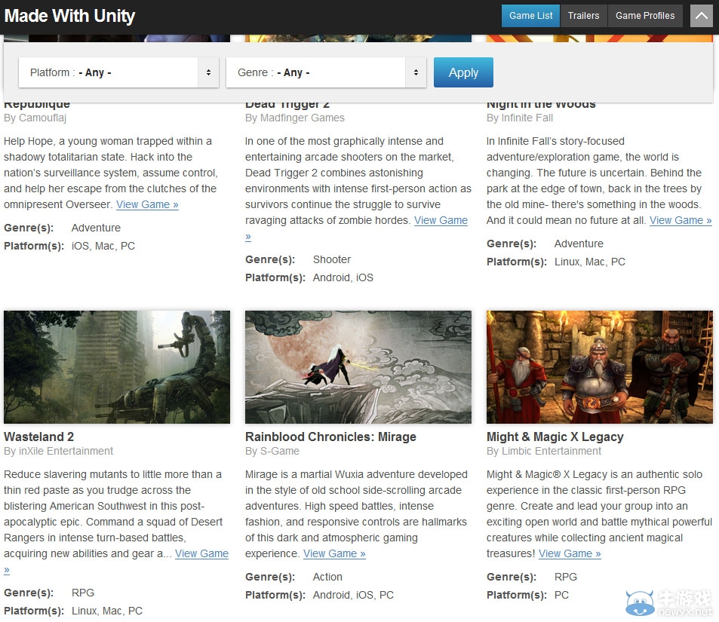Open the Platform filter dropdown
This screenshot has height=622, width=719.
point(118,72)
